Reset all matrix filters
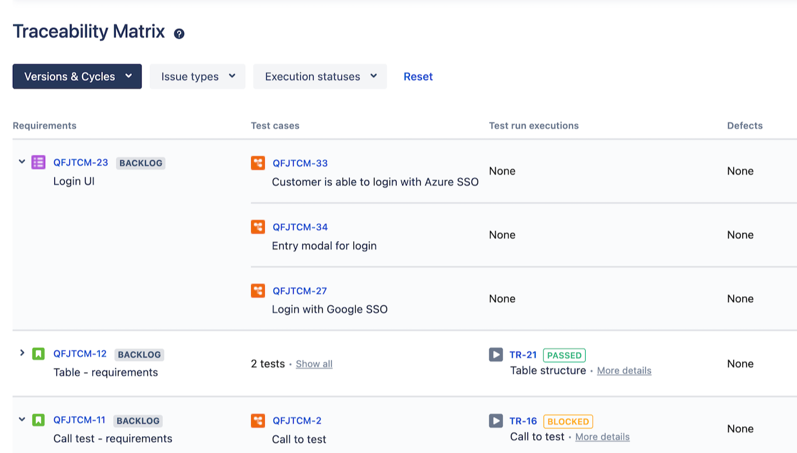797x453 pixels. click(x=418, y=76)
